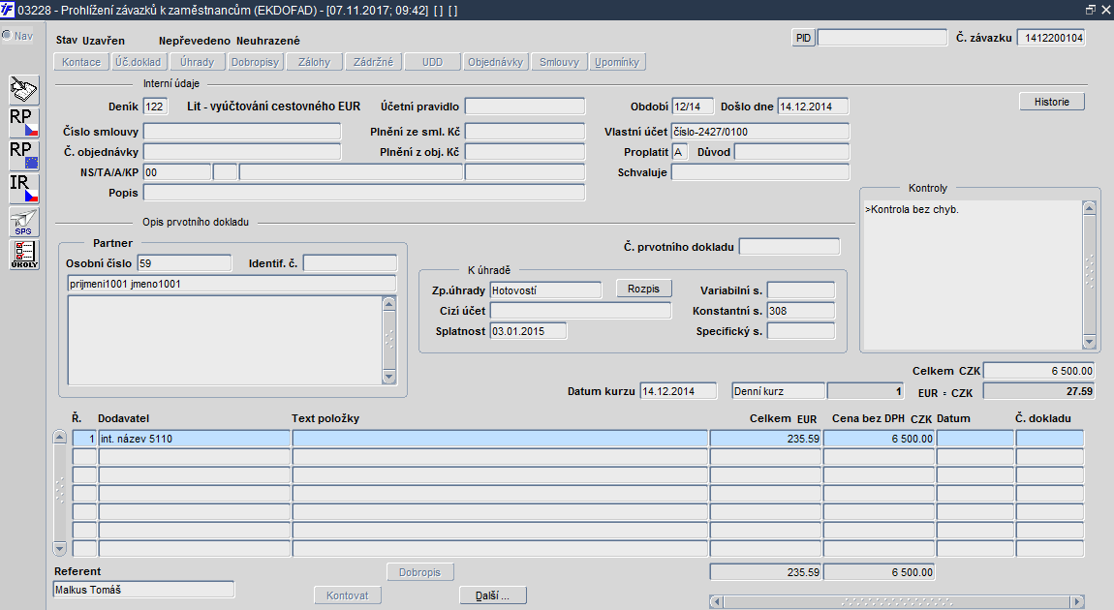Click the Kontovat button
Screen dimensions: 1114x610
pyautogui.click(x=348, y=595)
